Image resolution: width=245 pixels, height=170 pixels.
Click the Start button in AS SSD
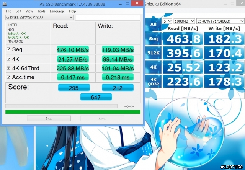click(x=49, y=118)
